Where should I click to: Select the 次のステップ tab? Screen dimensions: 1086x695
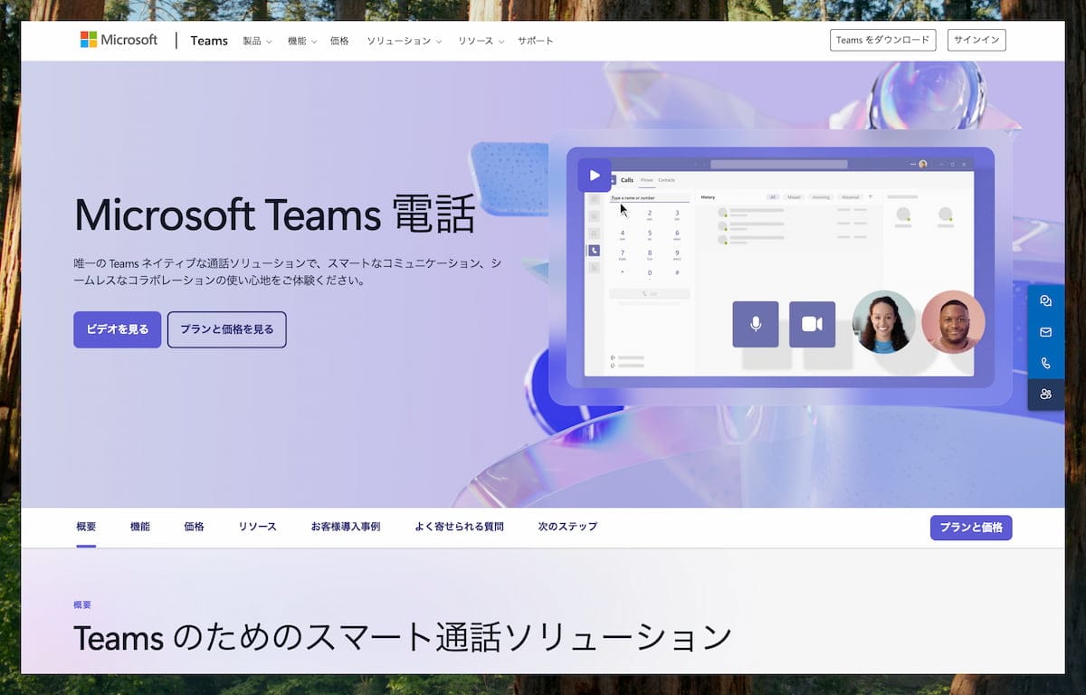(567, 527)
